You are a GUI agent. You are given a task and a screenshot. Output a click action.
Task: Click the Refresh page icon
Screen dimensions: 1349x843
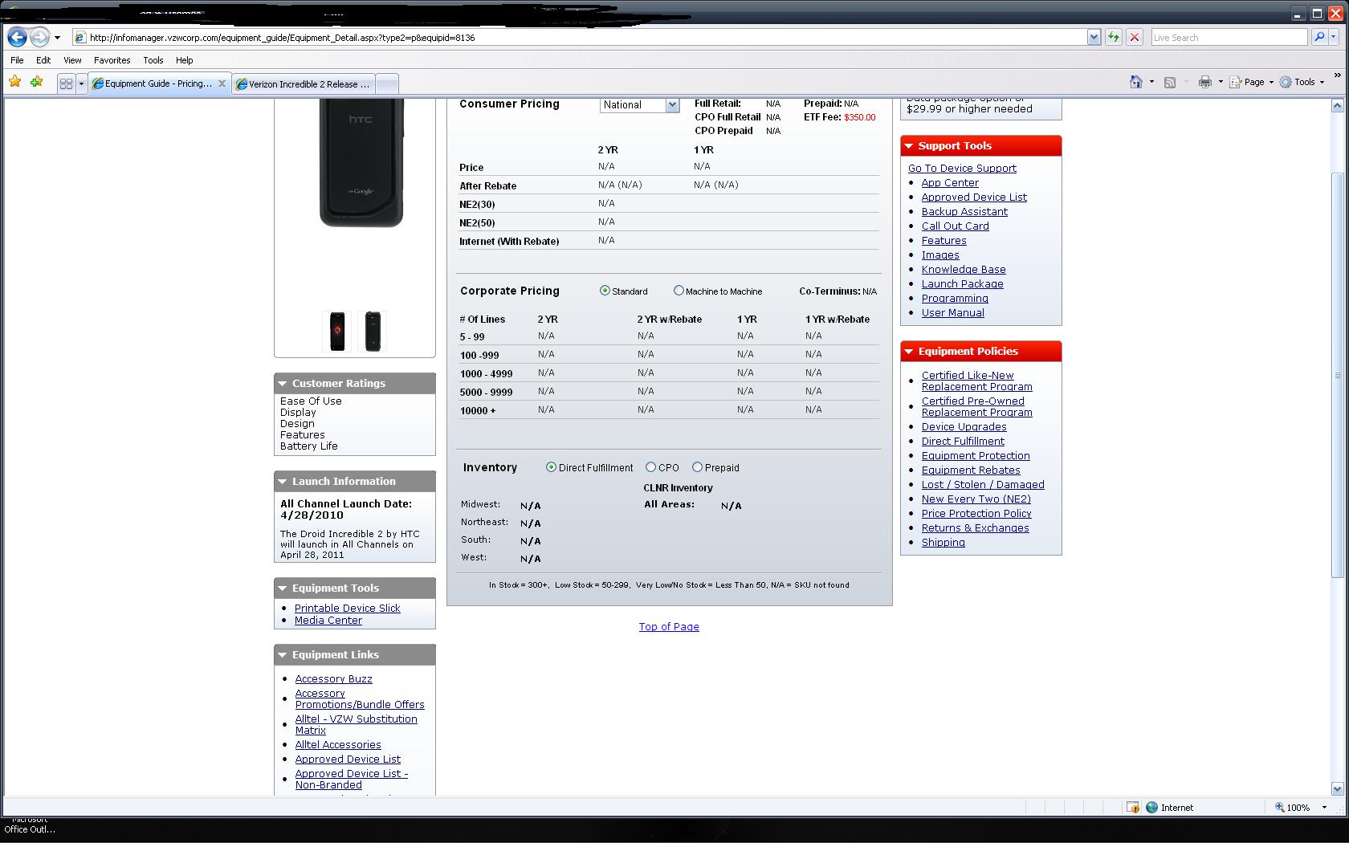pyautogui.click(x=1113, y=37)
